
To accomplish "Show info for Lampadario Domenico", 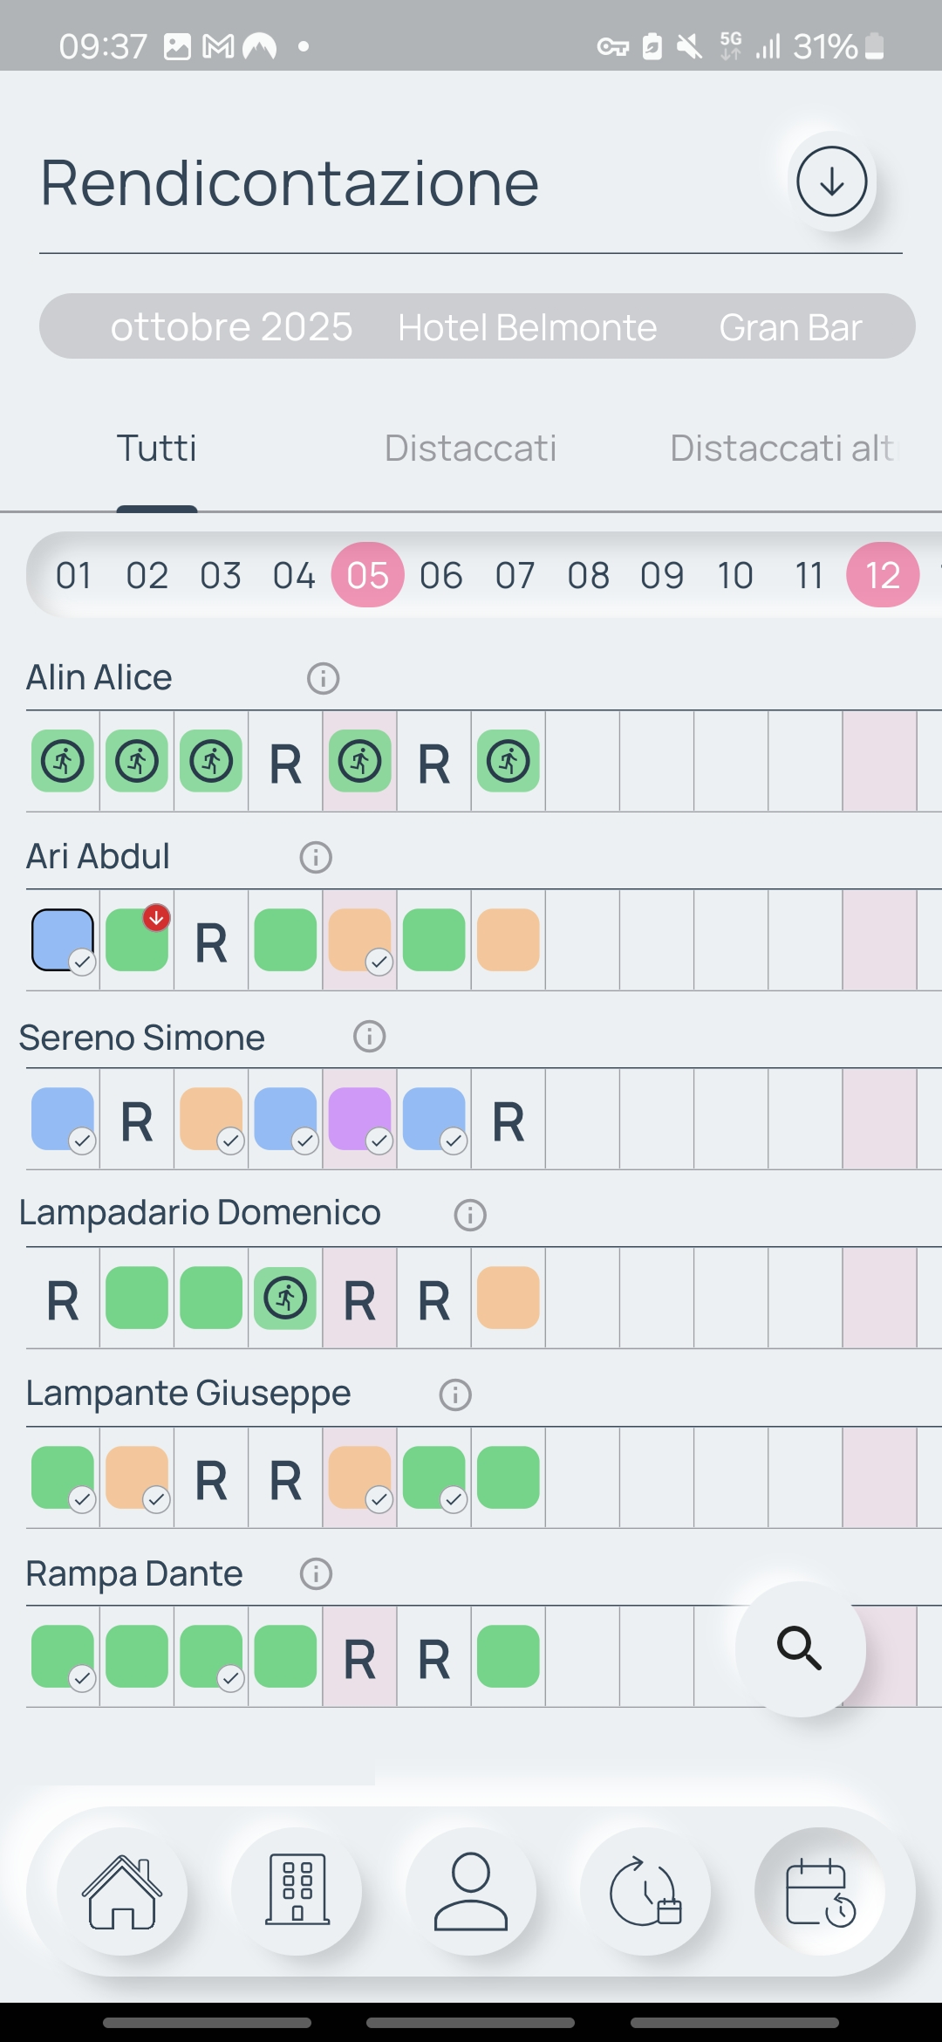I will point(470,1215).
